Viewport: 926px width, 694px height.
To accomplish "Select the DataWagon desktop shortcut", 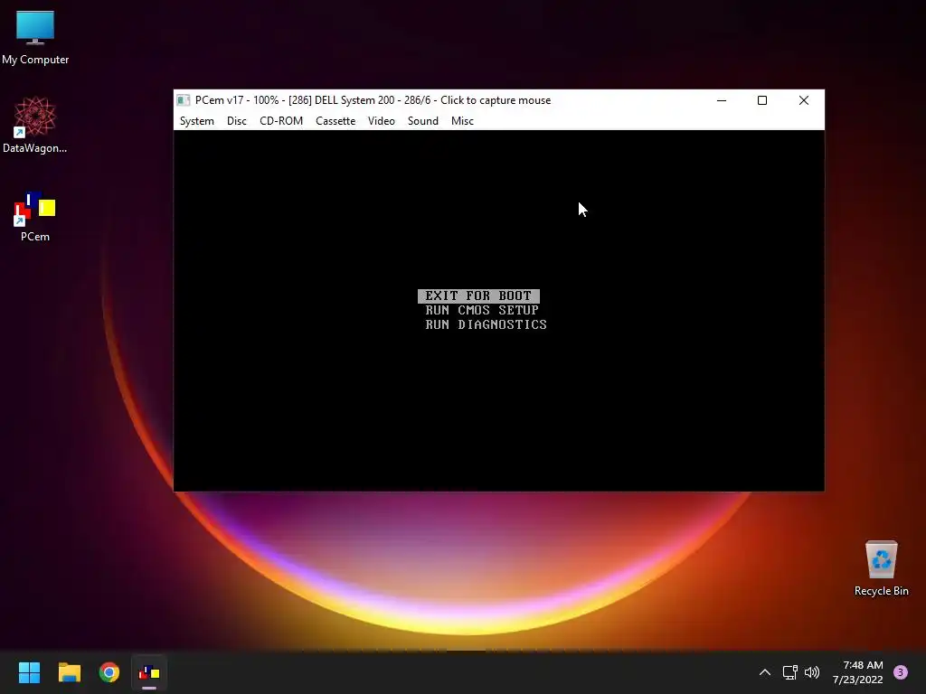I will pyautogui.click(x=35, y=125).
